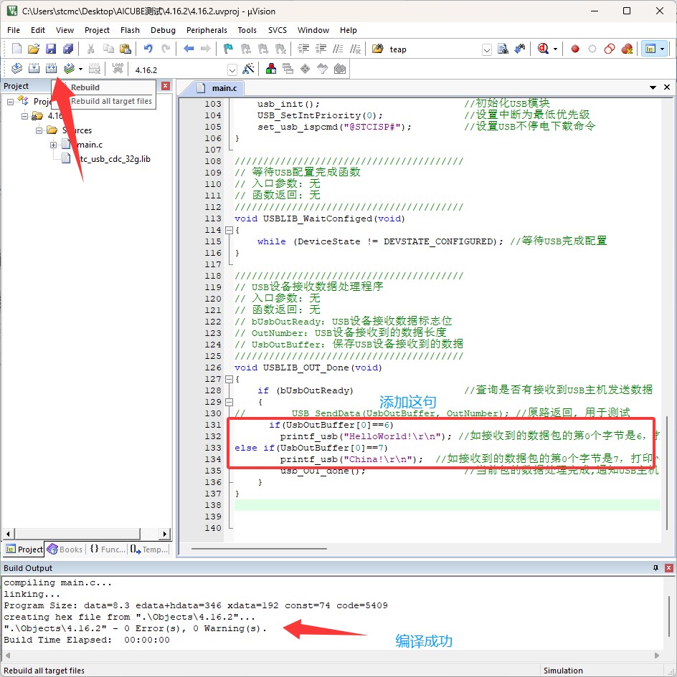Toggle auto-hide pin of Build Output
677x677 pixels.
pyautogui.click(x=655, y=568)
